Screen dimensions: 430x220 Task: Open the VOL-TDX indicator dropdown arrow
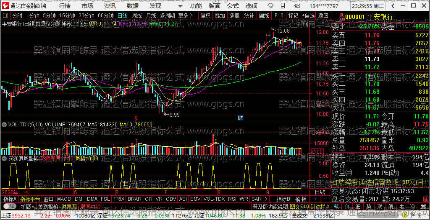point(4,124)
